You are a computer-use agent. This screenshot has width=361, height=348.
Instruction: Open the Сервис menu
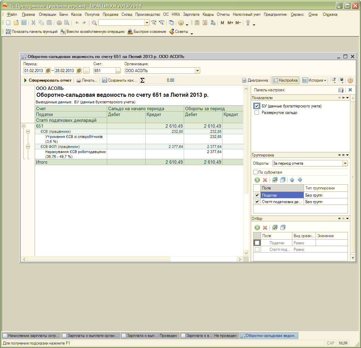click(297, 14)
